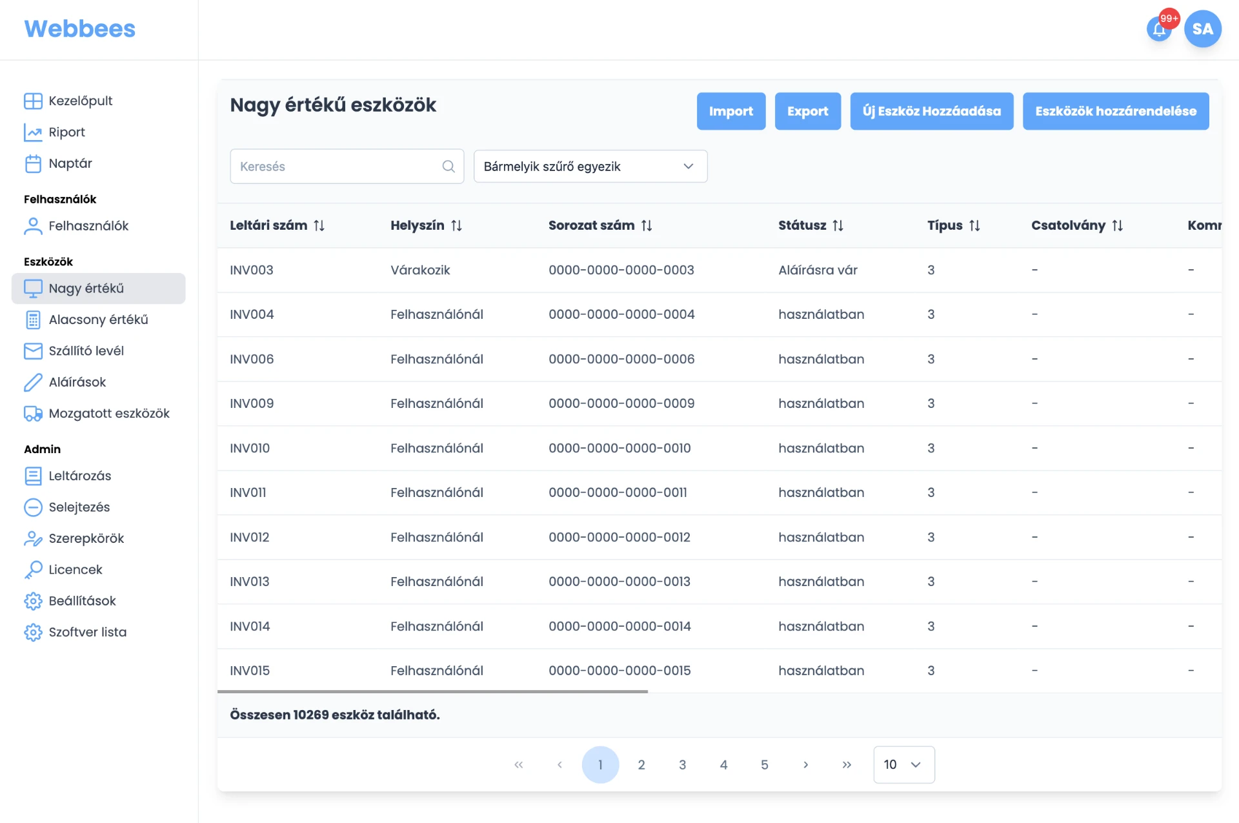The height and width of the screenshot is (823, 1239).
Task: Sort by Helyszín column arrows
Action: (x=456, y=225)
